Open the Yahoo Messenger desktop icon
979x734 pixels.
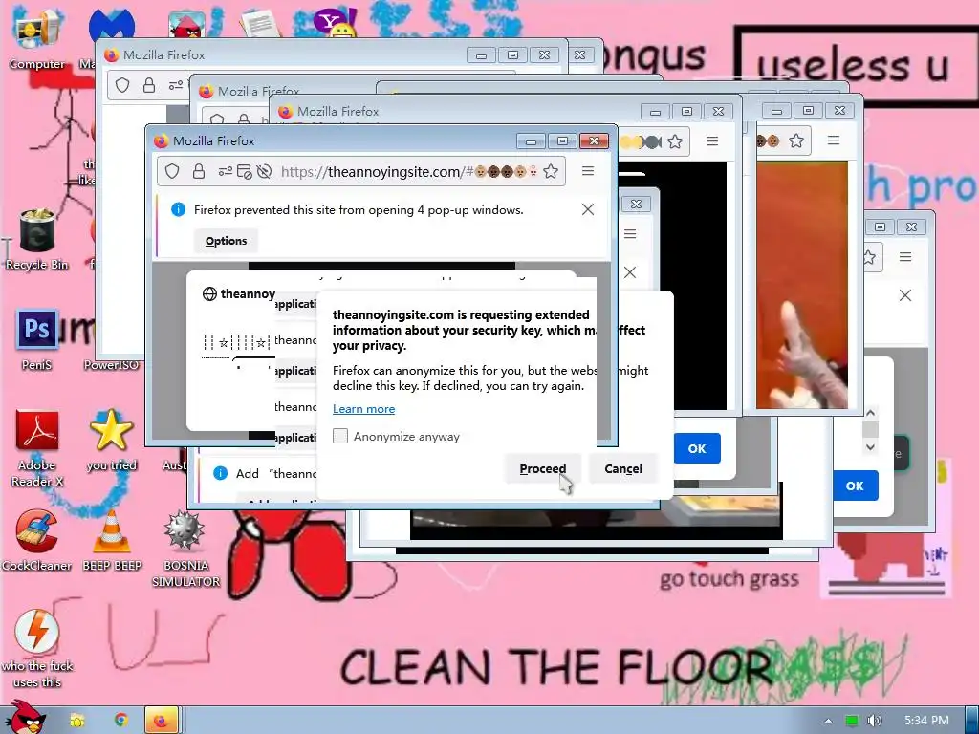pos(336,24)
